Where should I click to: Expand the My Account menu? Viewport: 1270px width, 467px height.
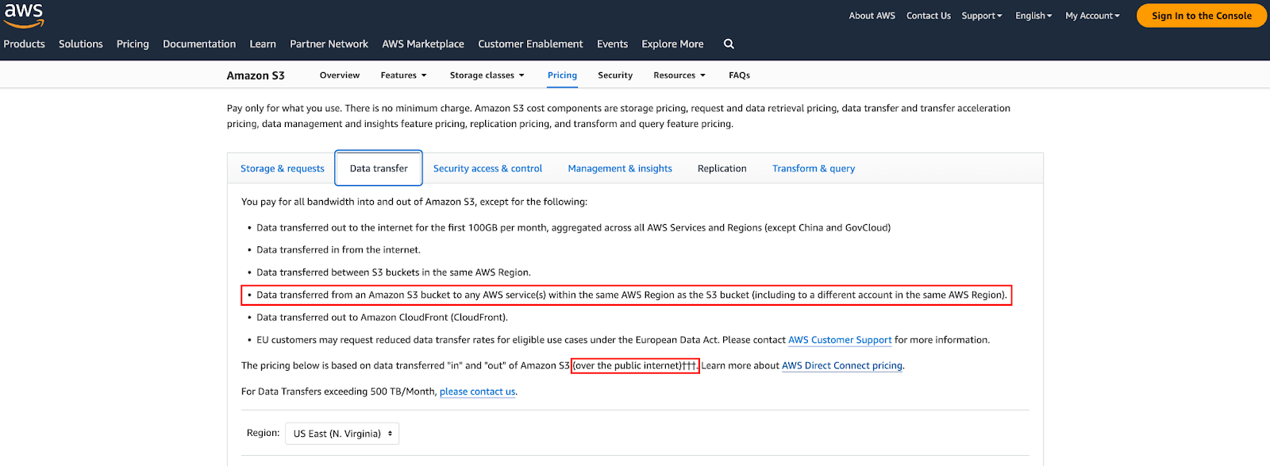click(x=1092, y=16)
